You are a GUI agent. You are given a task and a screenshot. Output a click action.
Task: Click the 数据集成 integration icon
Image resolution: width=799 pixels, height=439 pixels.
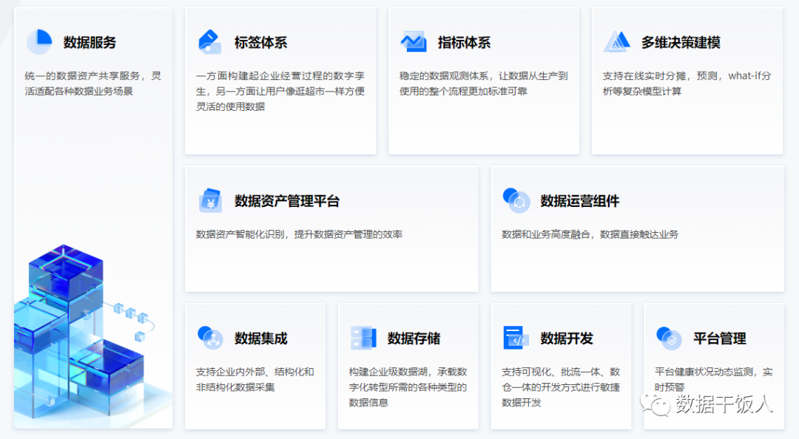click(x=211, y=338)
